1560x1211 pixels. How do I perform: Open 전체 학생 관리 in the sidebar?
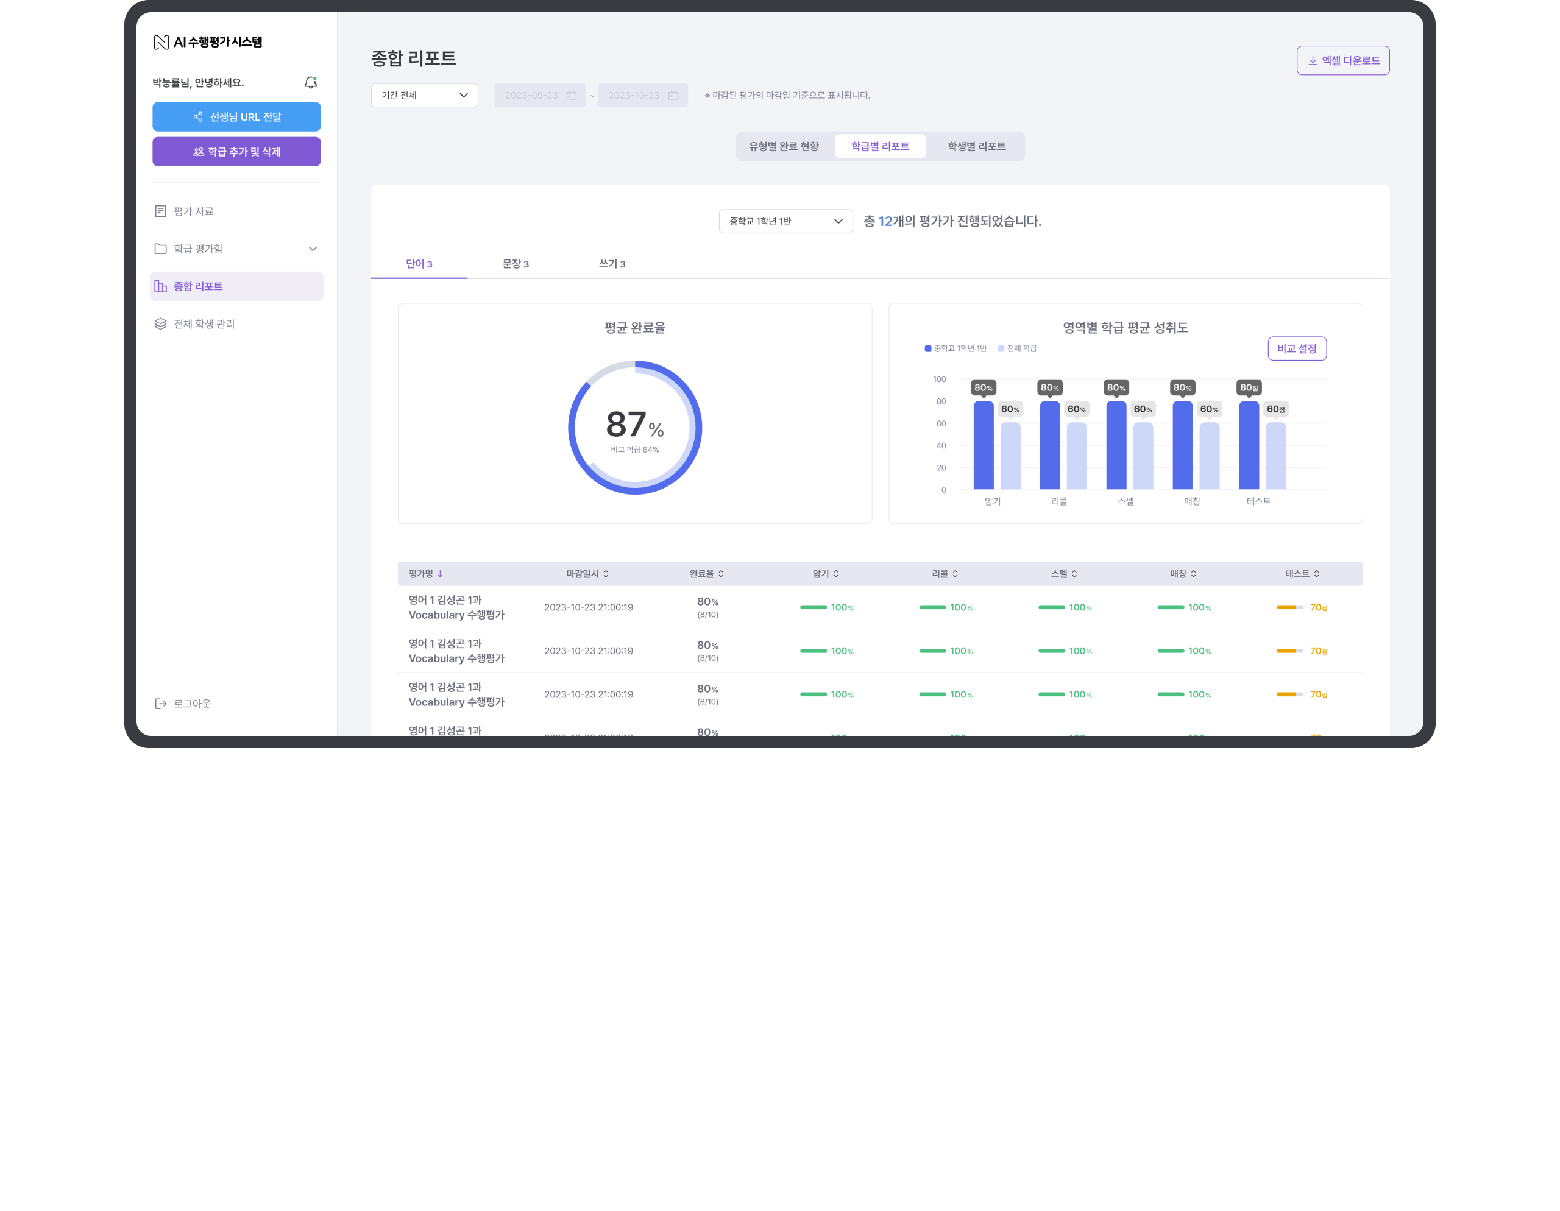coord(236,323)
